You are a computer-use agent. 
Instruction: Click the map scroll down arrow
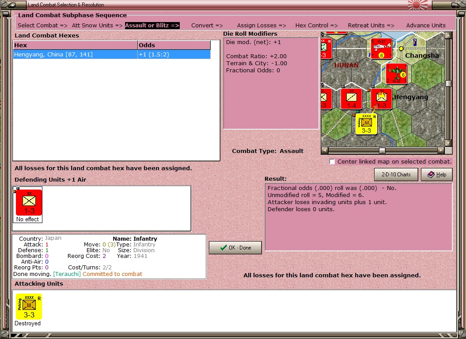448,143
